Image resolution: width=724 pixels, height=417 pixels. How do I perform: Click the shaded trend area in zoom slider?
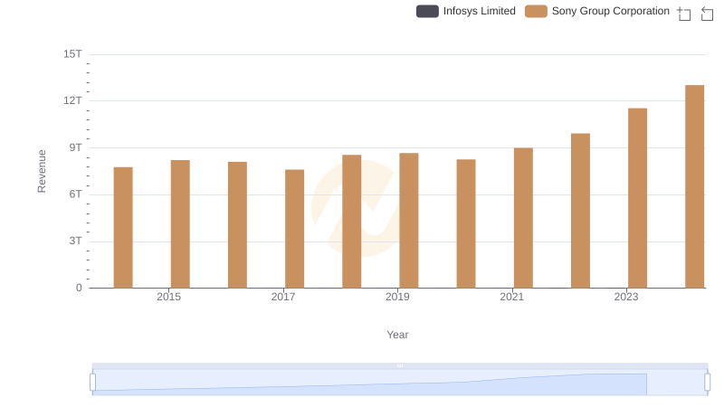(369, 384)
